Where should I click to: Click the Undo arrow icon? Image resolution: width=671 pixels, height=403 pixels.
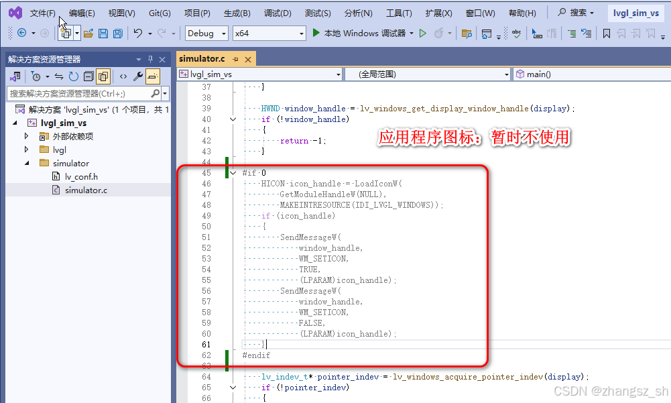click(138, 33)
